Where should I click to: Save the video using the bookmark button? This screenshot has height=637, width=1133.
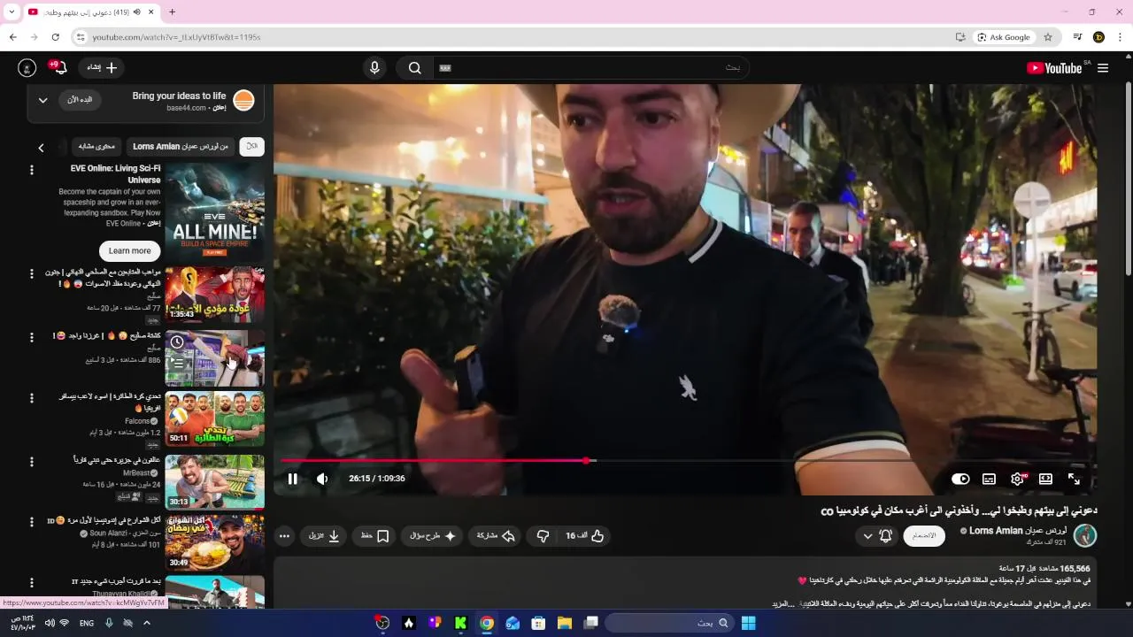pyautogui.click(x=375, y=536)
